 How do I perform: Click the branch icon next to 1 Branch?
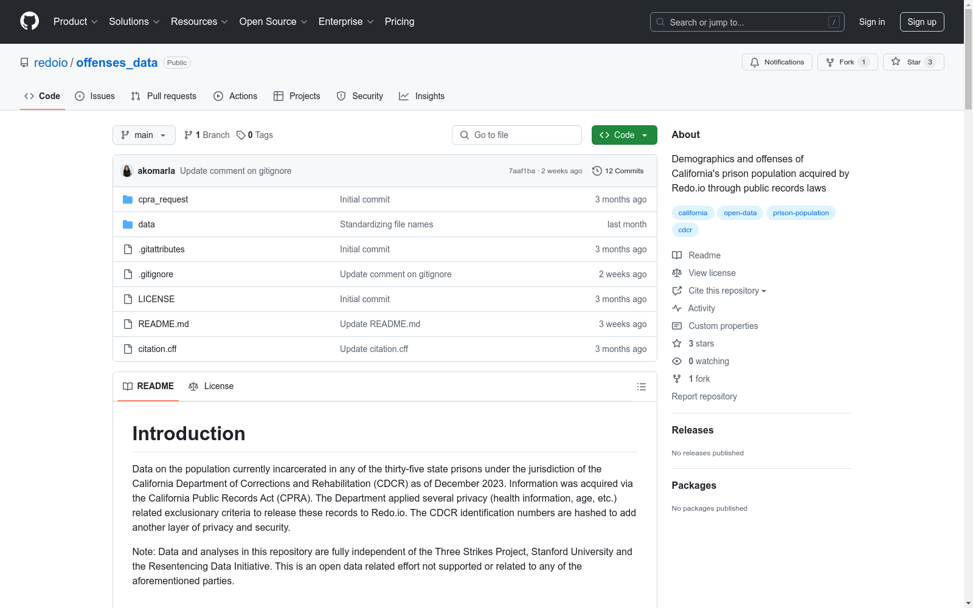tap(189, 135)
